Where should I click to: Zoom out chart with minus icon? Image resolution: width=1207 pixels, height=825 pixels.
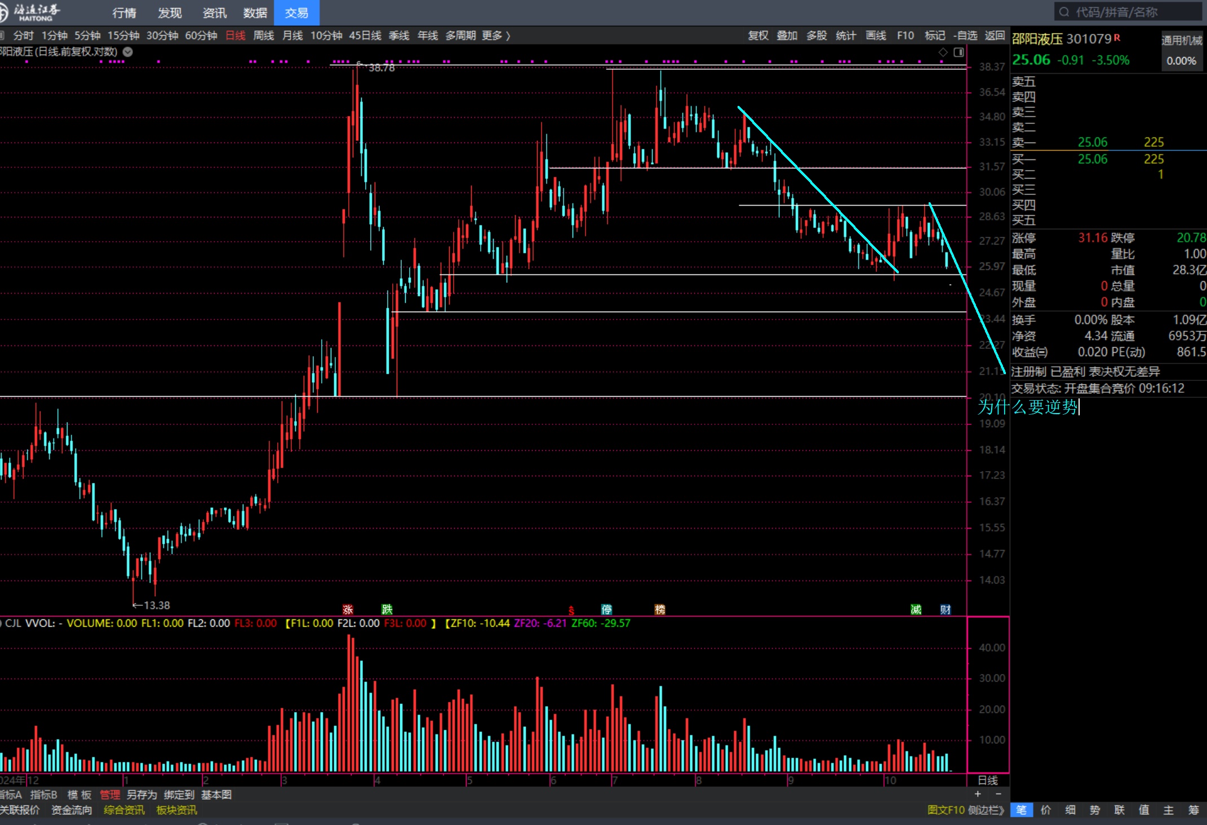tap(999, 794)
